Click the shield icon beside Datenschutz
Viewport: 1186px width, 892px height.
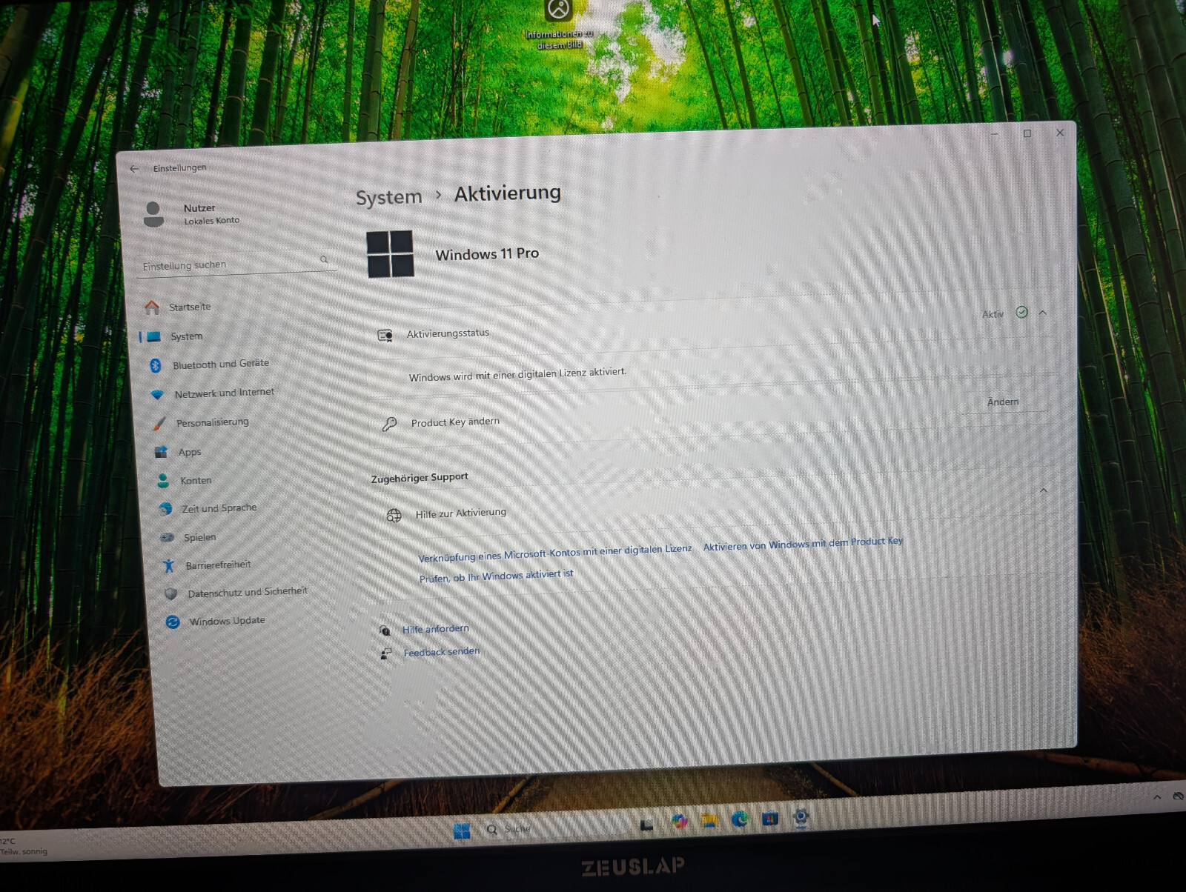click(170, 594)
